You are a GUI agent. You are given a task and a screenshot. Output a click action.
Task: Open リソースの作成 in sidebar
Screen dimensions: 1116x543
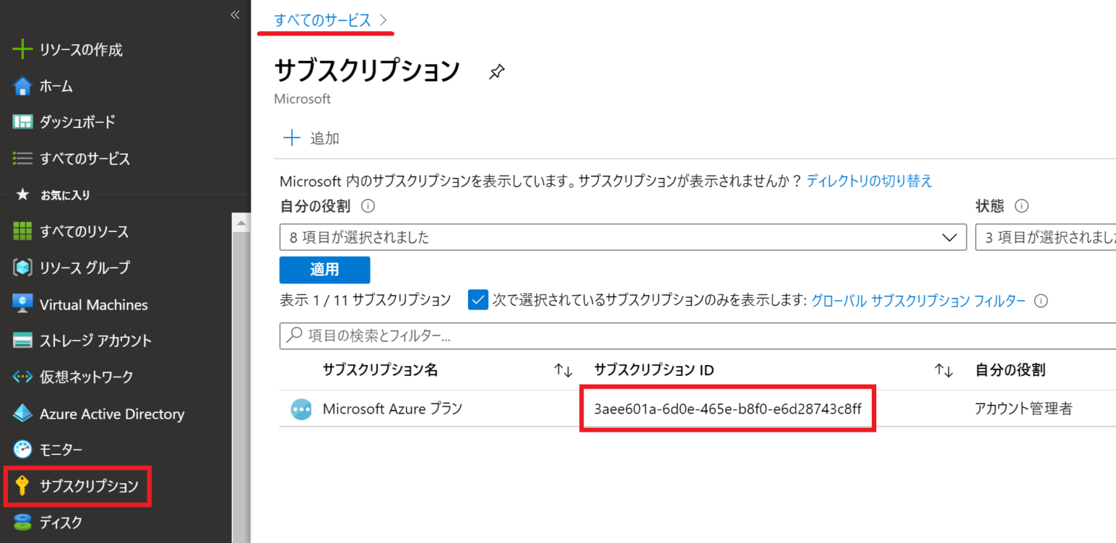coord(81,50)
